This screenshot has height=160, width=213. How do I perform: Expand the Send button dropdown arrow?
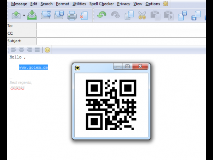pyautogui.click(x=24, y=15)
